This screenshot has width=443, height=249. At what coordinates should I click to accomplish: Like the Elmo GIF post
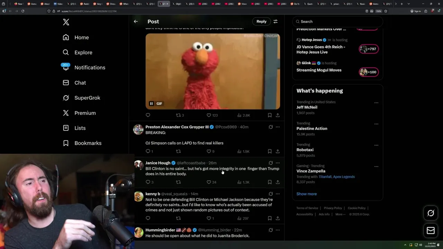pos(212,115)
